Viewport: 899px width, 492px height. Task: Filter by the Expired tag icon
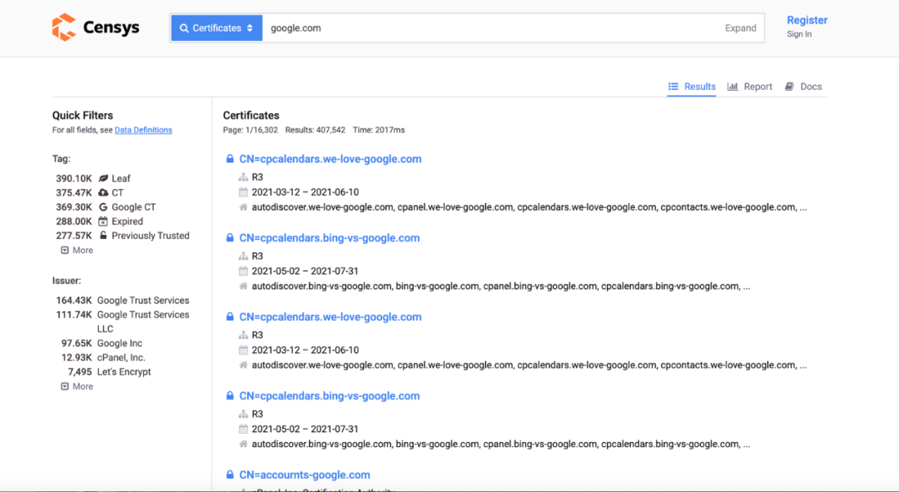pos(103,221)
